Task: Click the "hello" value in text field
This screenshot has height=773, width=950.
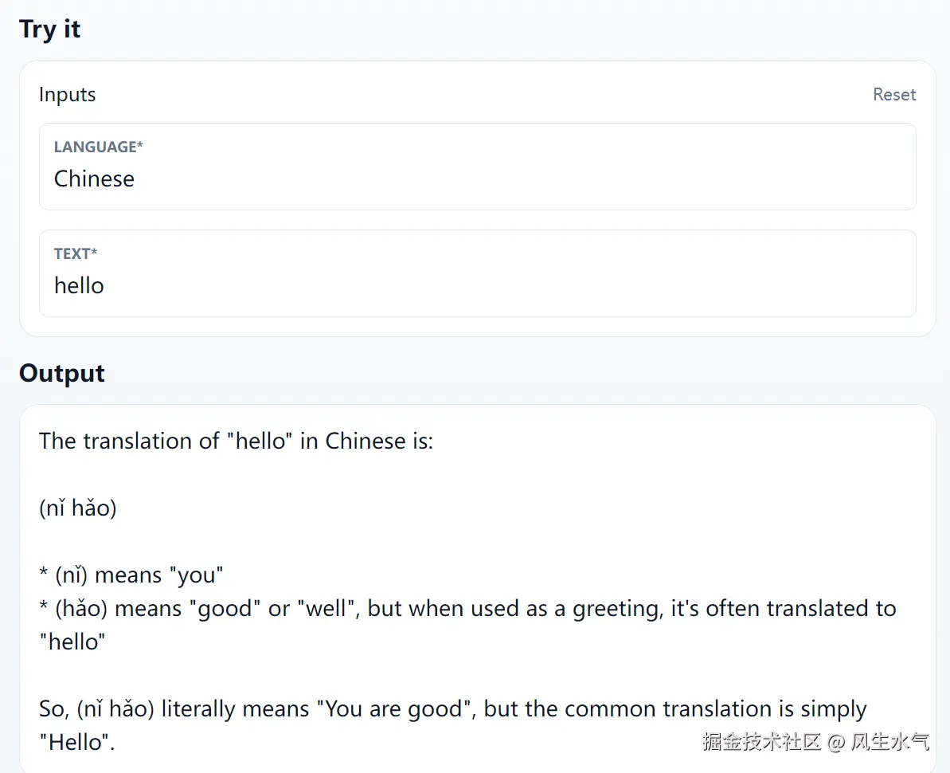Action: 79,285
